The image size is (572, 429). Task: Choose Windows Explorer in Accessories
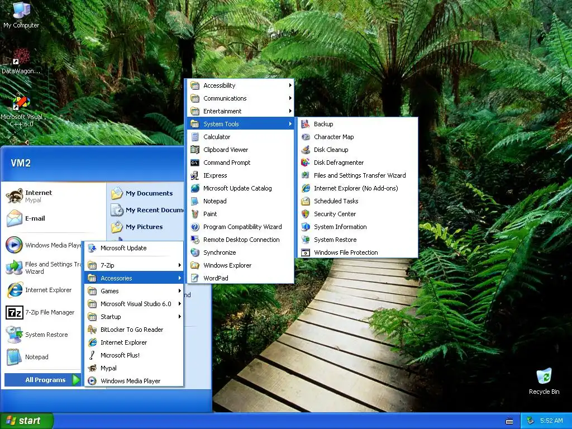tap(241, 265)
